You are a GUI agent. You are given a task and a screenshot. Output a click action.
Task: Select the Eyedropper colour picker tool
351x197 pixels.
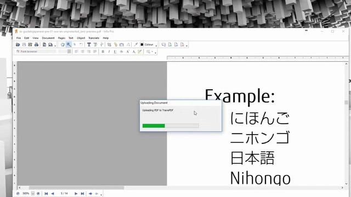[x=135, y=45]
